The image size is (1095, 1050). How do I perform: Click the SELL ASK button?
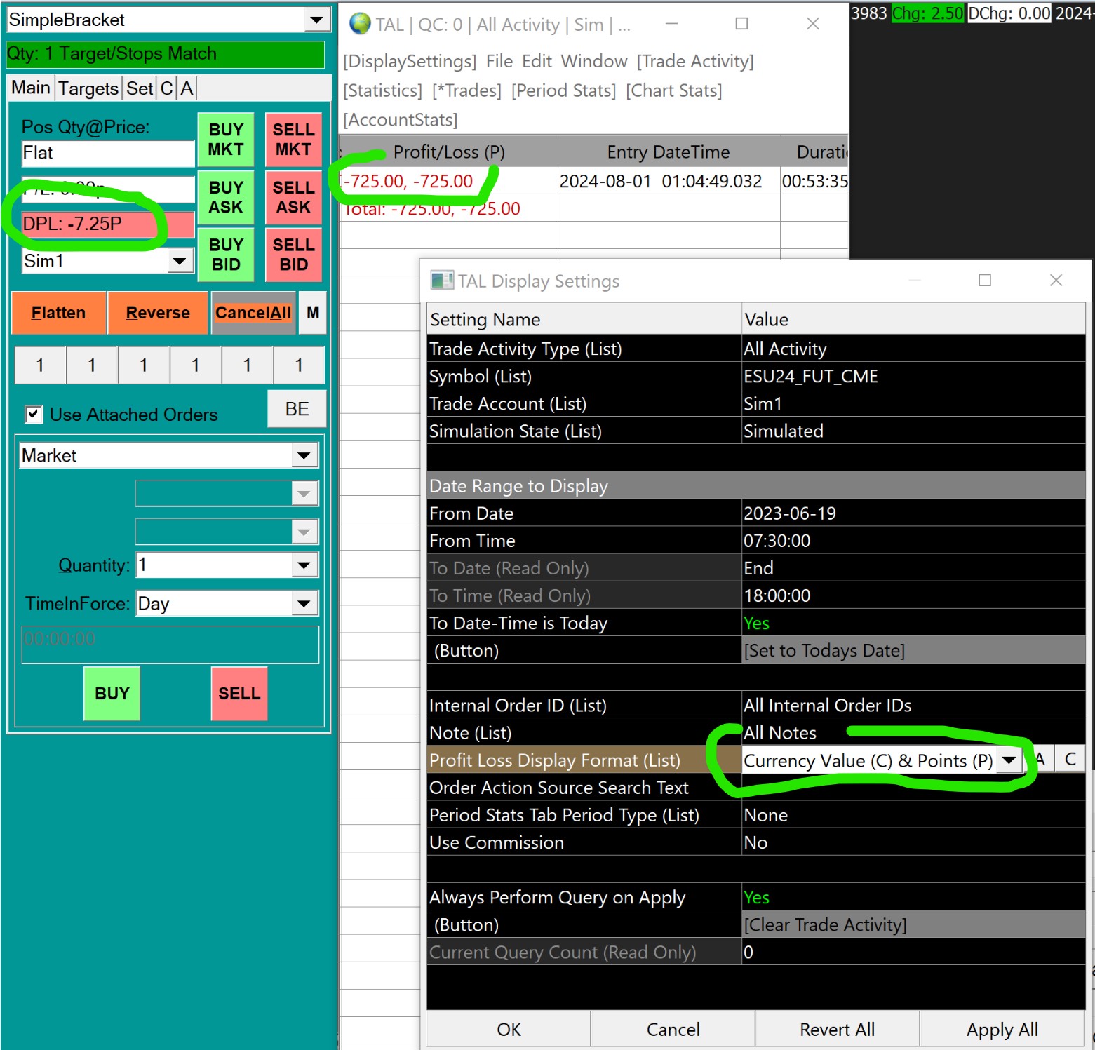[x=294, y=197]
